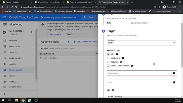Open WhatsApp from the taskbar
This screenshot has height=103, width=183.
29,100
